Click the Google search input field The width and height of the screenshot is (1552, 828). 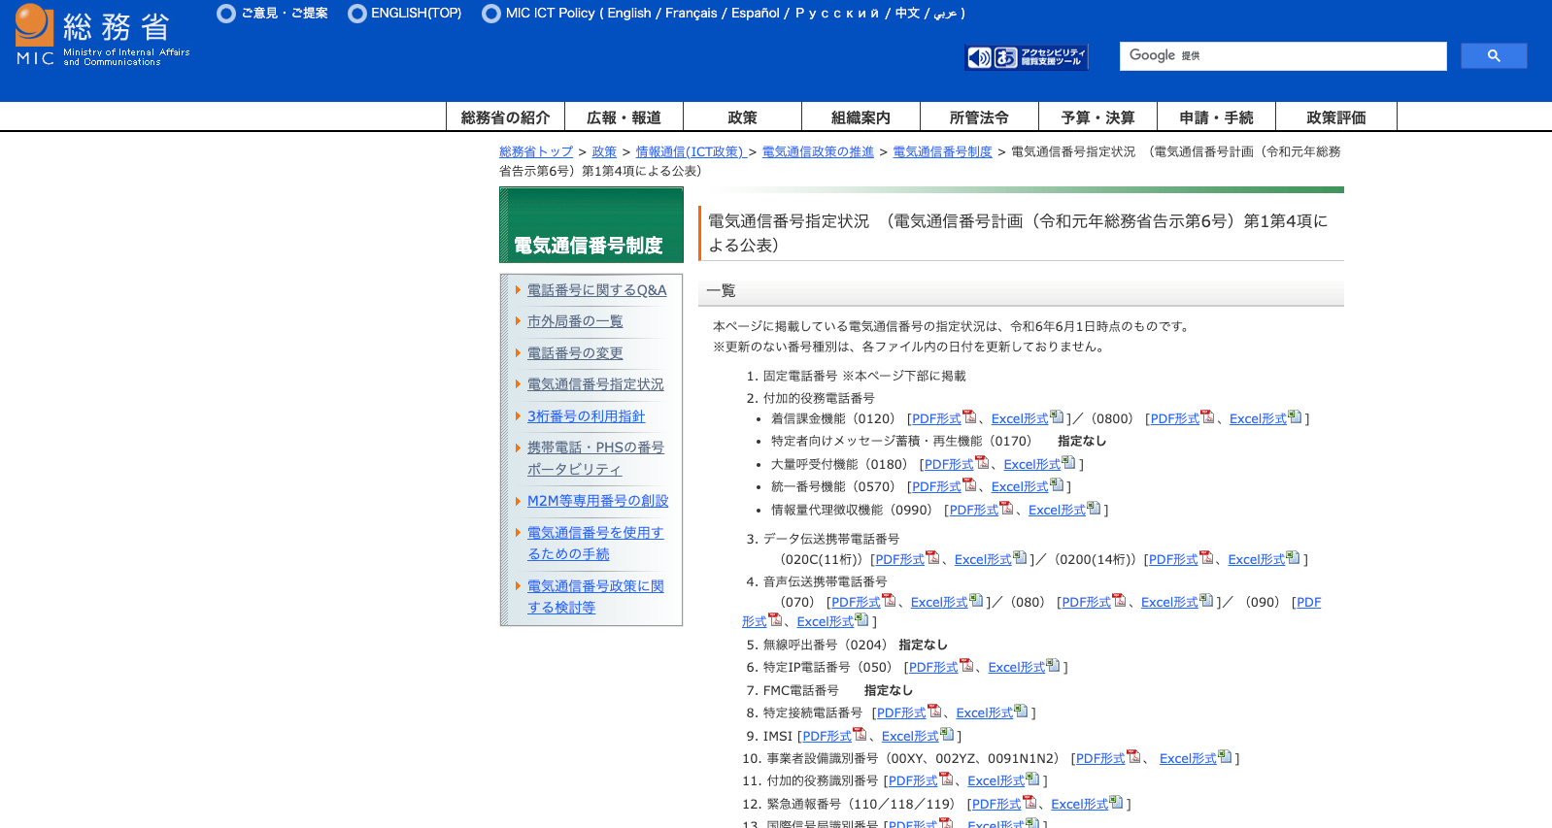1283,56
